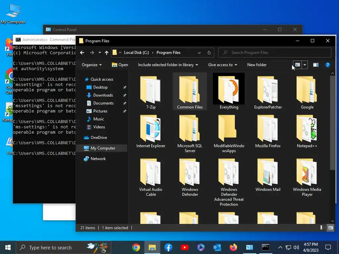
Task: Go forward in File Explorer
Action: coord(92,53)
